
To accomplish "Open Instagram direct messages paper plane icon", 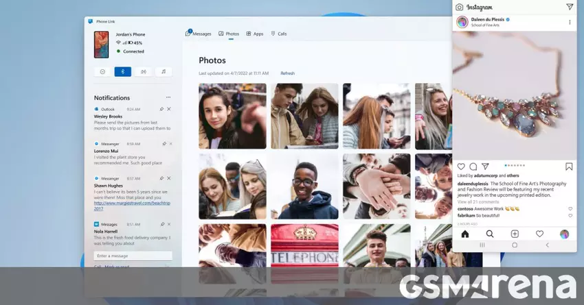I will [x=570, y=7].
